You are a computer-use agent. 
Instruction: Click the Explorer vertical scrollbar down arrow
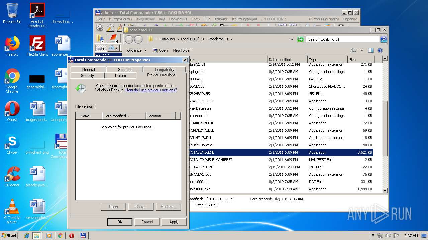point(385,191)
